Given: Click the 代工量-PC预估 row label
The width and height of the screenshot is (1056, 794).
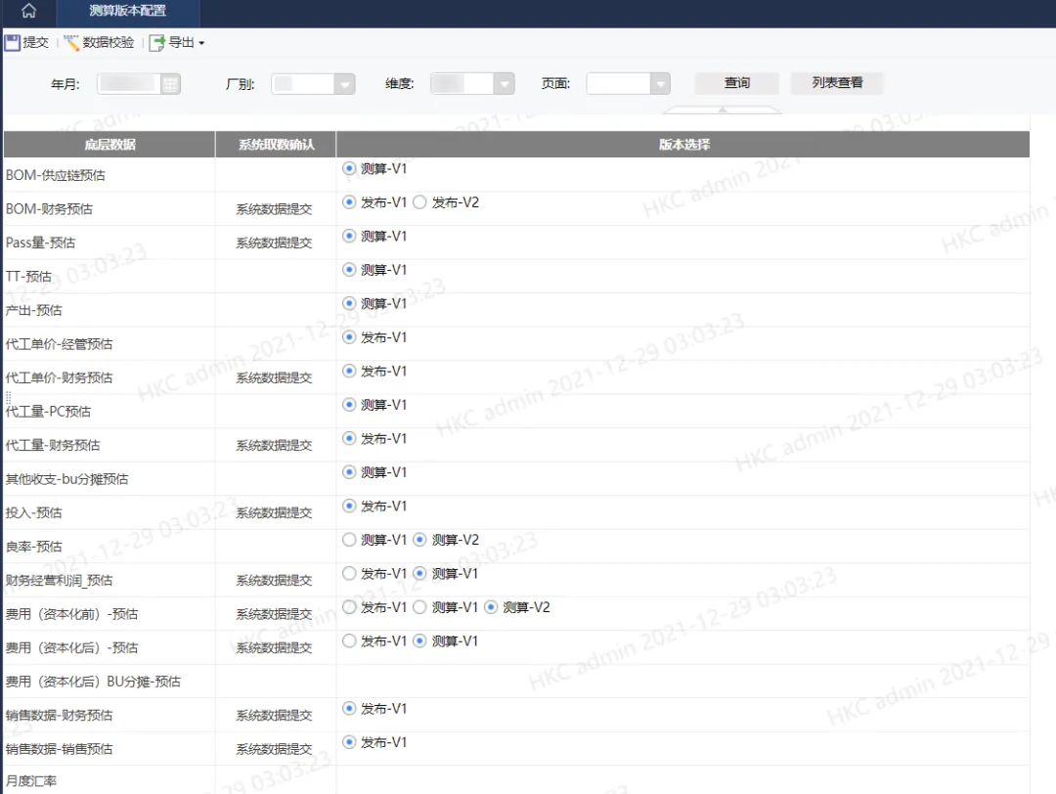Looking at the screenshot, I should coord(48,412).
